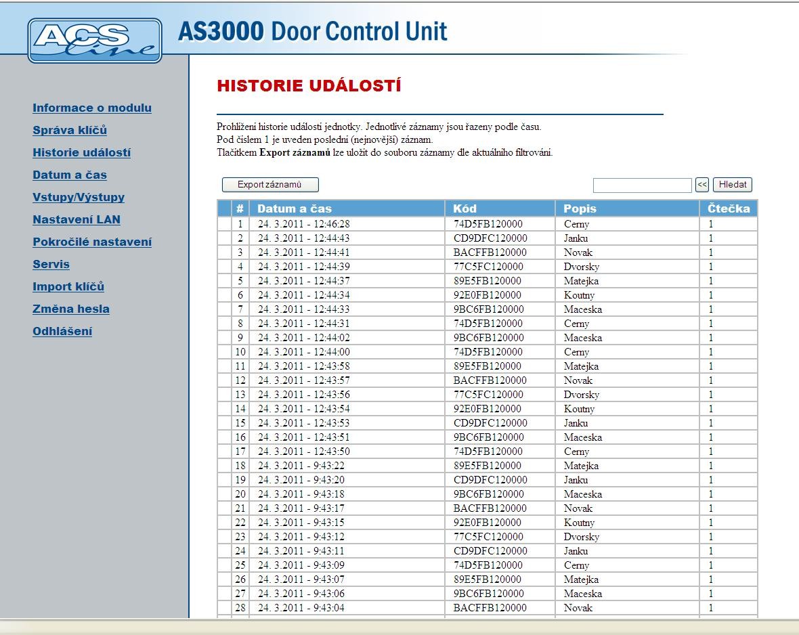Click code 9BC6FB120000 in row 9
The width and height of the screenshot is (799, 635).
pos(489,337)
